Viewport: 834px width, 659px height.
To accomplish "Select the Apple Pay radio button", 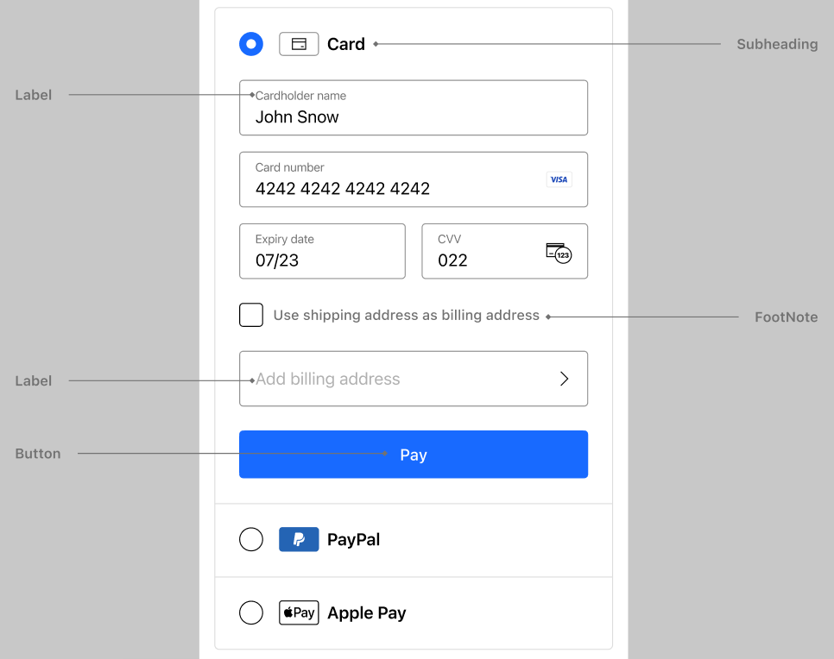I will pos(250,612).
